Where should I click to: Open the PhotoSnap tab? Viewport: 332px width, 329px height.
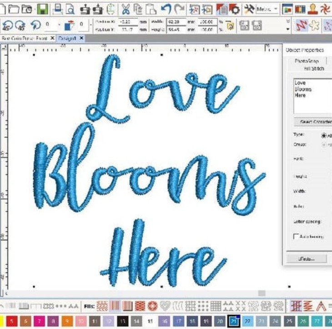click(307, 61)
